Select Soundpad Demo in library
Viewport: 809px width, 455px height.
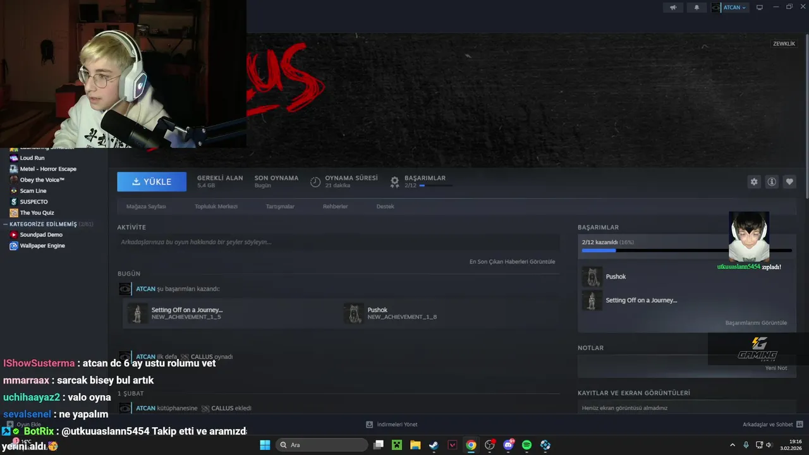tap(41, 234)
